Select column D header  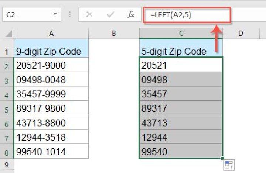tap(241, 33)
